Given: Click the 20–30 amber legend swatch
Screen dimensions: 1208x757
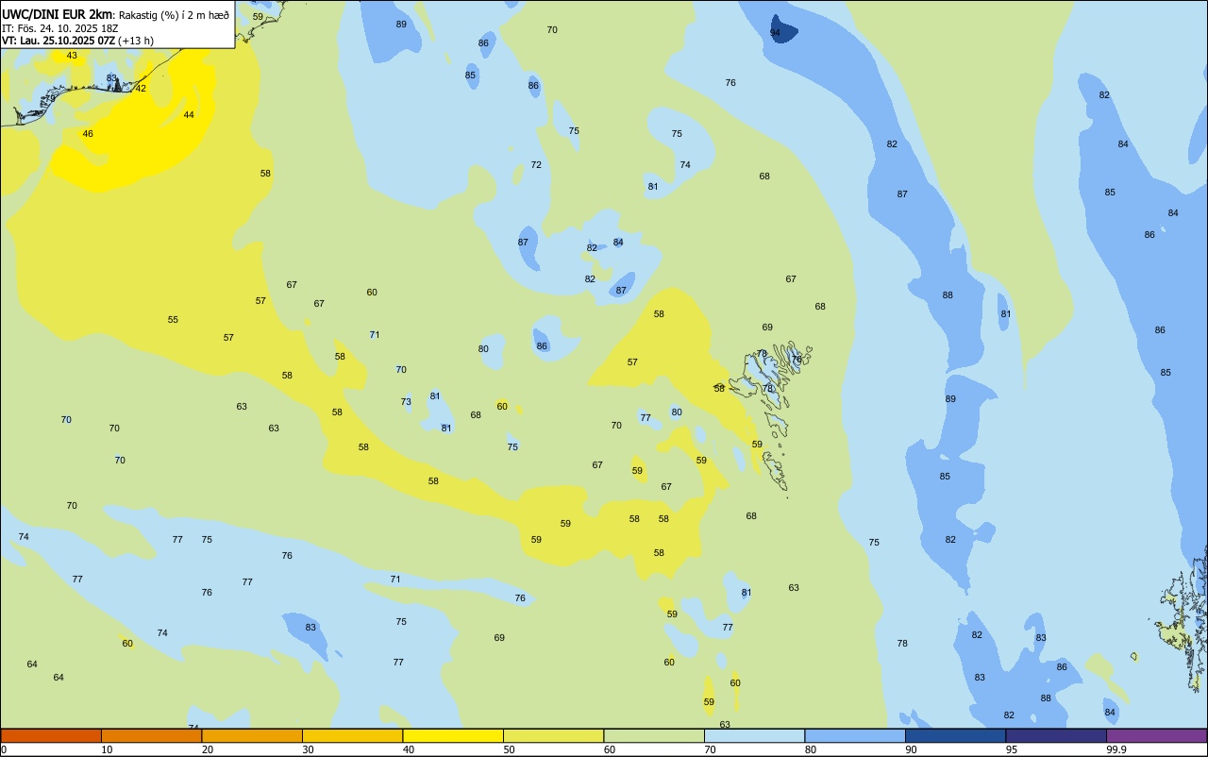Looking at the screenshot, I should (252, 735).
